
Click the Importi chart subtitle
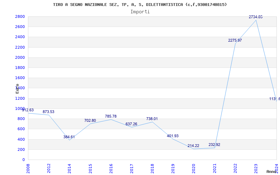pos(140,12)
